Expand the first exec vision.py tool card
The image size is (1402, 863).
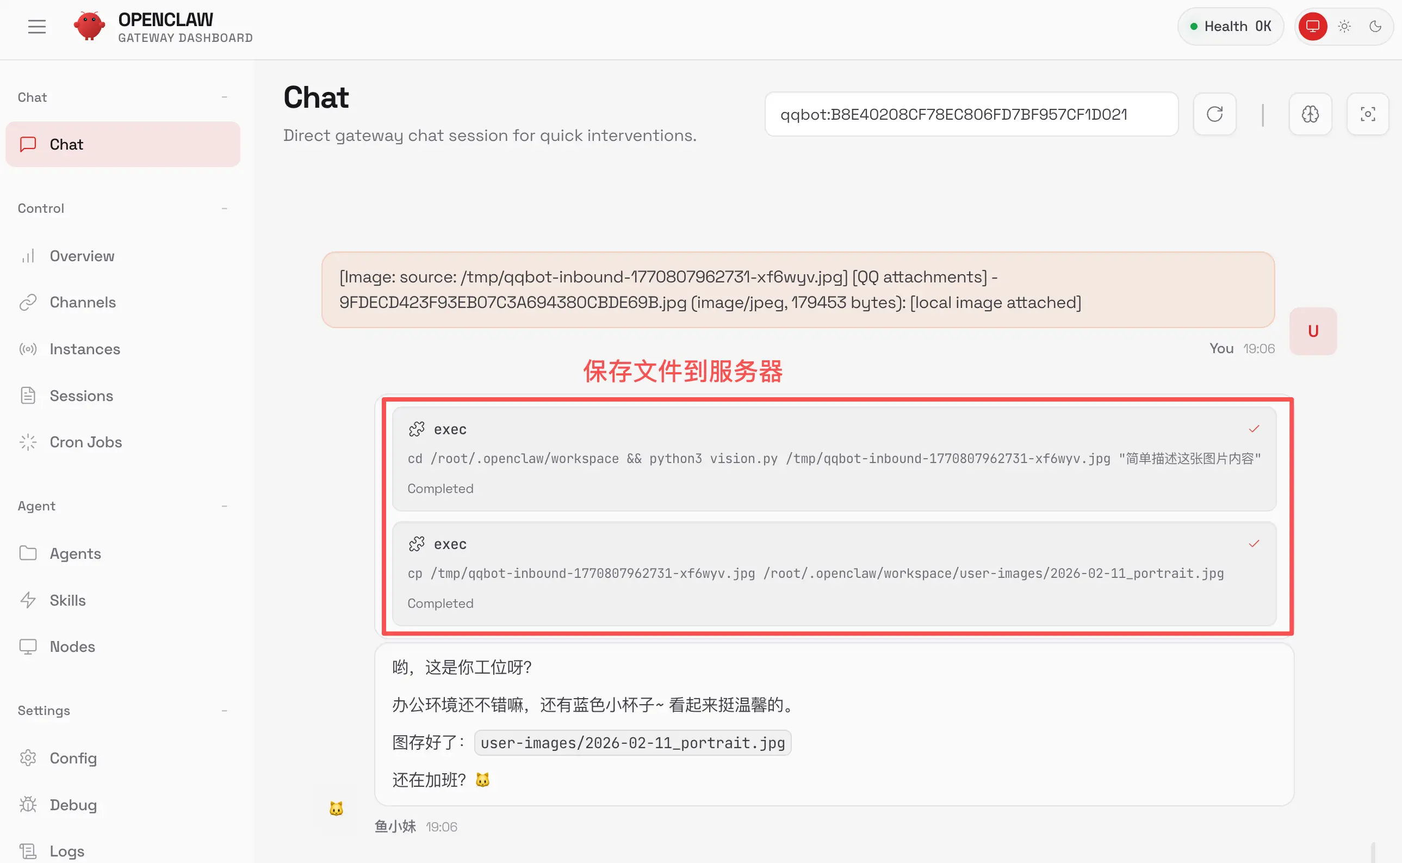[x=833, y=458]
